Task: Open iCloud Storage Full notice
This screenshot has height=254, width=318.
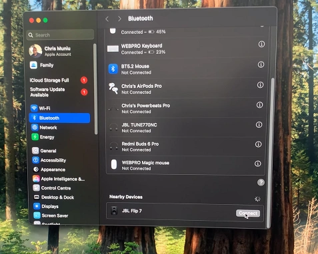Action: pos(59,80)
